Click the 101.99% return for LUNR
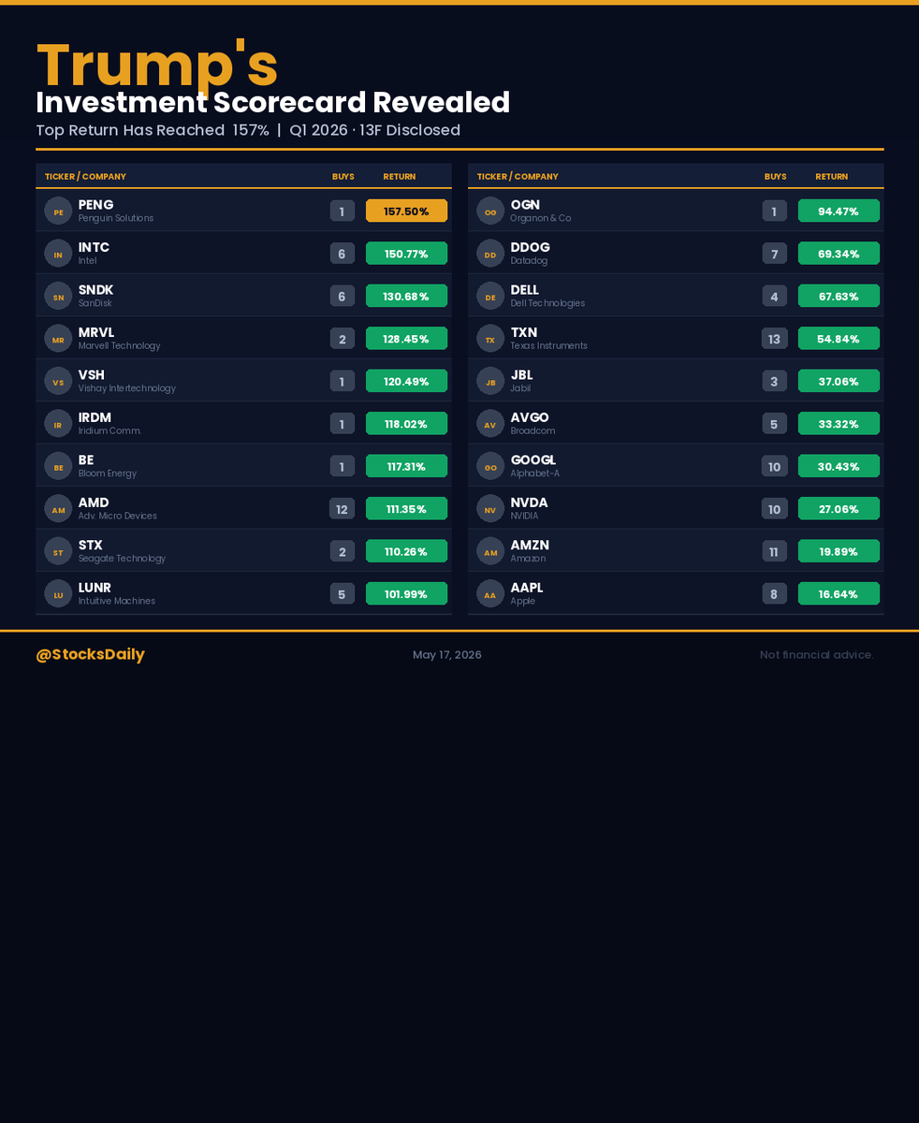919x1123 pixels. point(406,594)
